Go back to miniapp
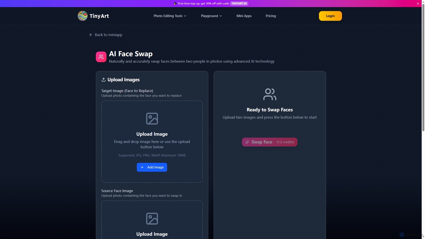The width and height of the screenshot is (425, 239). [x=106, y=35]
